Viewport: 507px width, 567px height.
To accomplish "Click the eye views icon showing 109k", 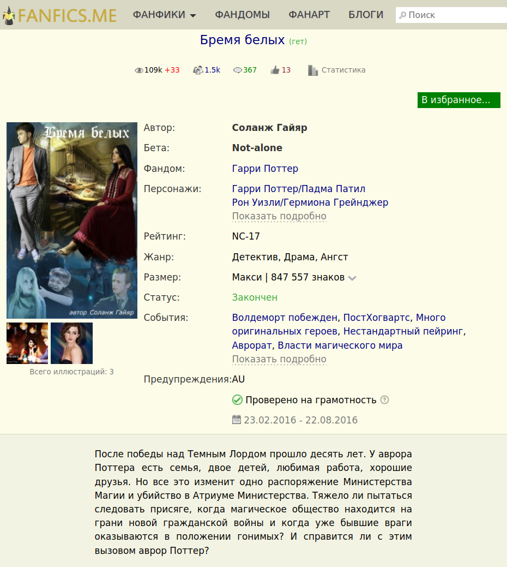I will 138,70.
